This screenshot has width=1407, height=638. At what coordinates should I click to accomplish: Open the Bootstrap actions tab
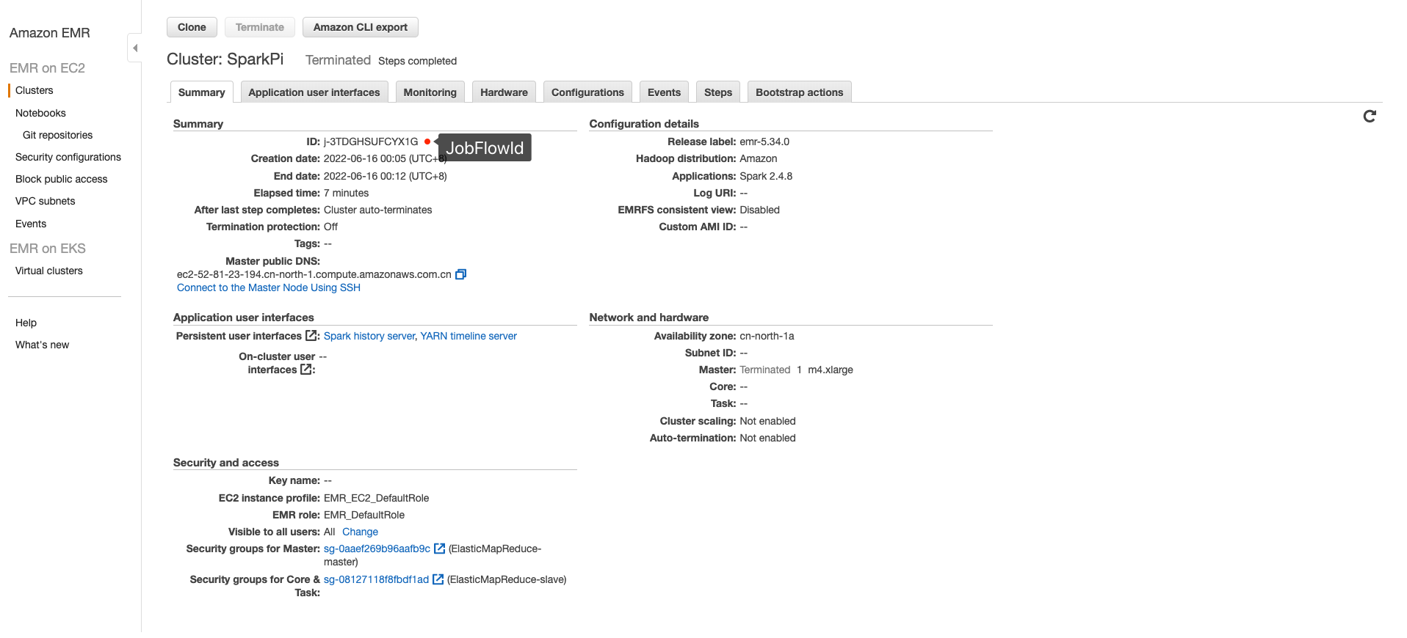click(x=799, y=92)
